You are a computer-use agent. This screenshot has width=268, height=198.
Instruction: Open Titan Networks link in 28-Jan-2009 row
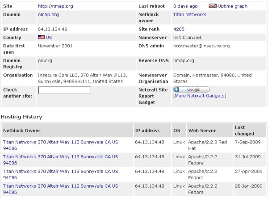point(60,189)
